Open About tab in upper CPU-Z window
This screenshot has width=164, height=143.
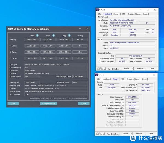tap(145, 14)
